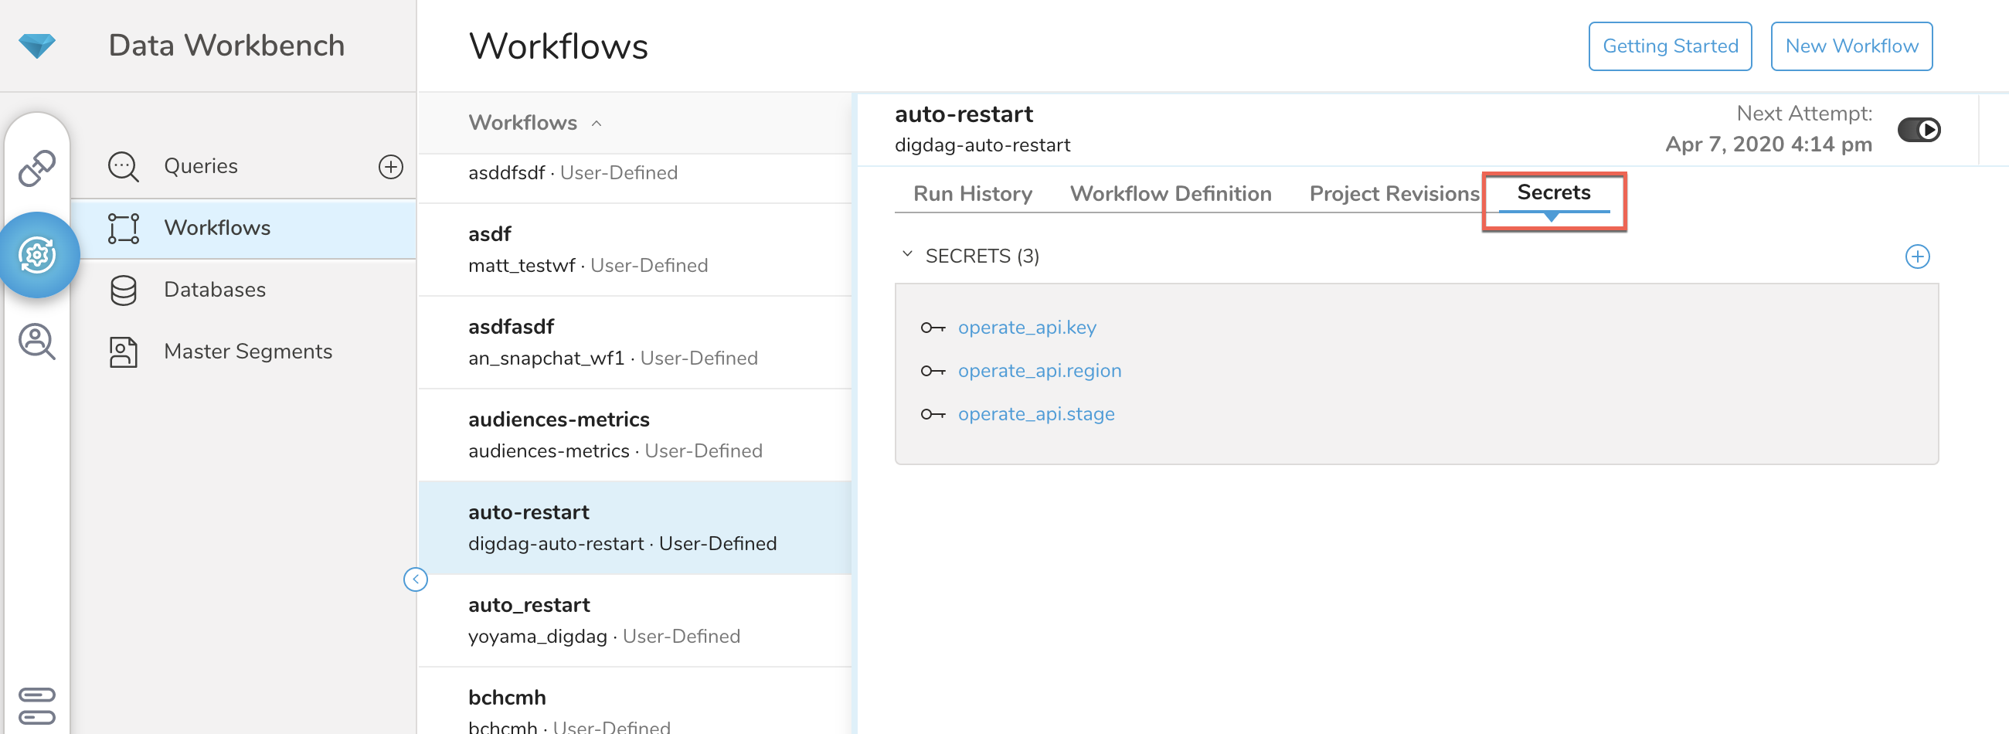Open the integrations link icon in left rail
The width and height of the screenshot is (2009, 734).
[x=36, y=168]
